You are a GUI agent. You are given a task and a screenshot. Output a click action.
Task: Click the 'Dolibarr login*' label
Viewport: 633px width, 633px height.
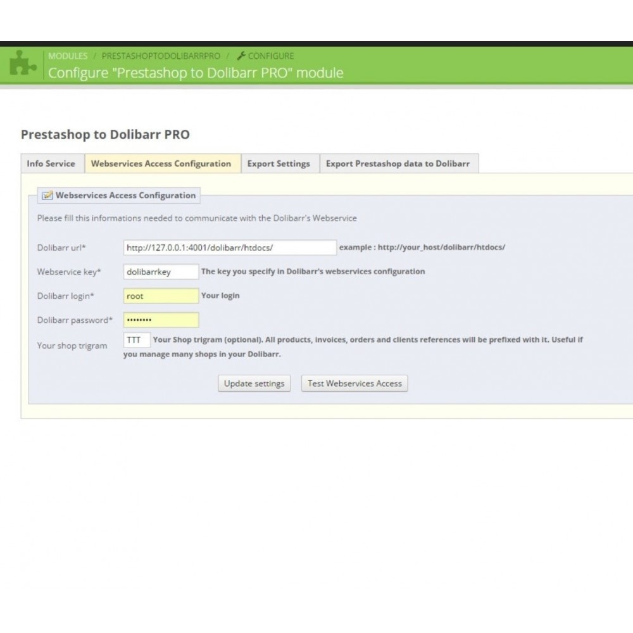pyautogui.click(x=65, y=296)
